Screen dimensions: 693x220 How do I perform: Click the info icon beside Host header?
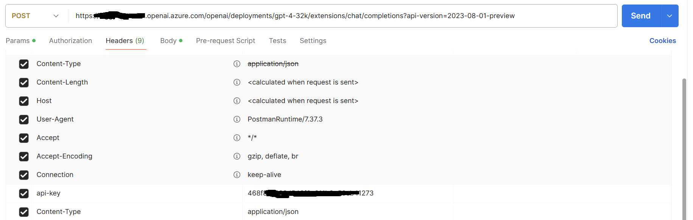237,101
